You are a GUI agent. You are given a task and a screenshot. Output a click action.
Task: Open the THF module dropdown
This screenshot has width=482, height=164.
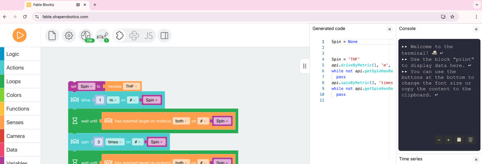(x=131, y=86)
